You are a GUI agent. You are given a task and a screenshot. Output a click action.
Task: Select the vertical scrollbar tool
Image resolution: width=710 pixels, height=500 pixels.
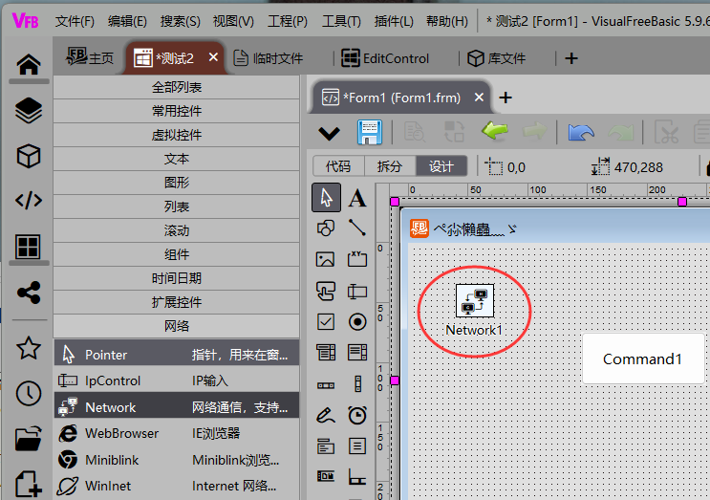click(357, 383)
